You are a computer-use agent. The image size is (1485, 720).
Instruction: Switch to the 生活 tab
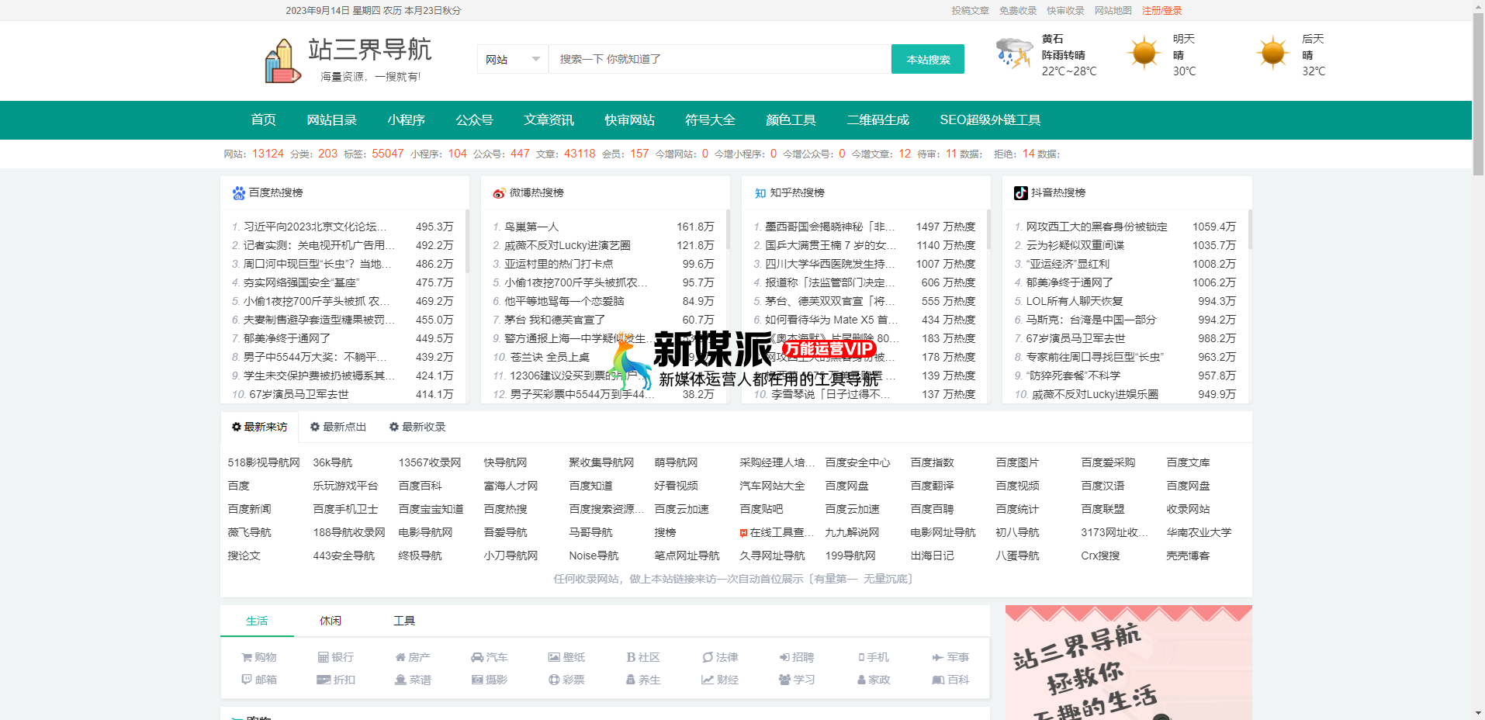[257, 621]
